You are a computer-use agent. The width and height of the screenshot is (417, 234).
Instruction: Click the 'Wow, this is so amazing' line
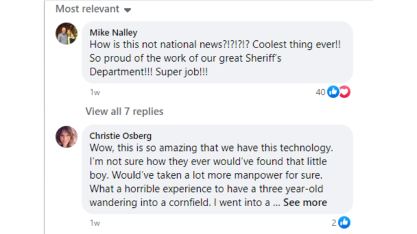point(211,148)
